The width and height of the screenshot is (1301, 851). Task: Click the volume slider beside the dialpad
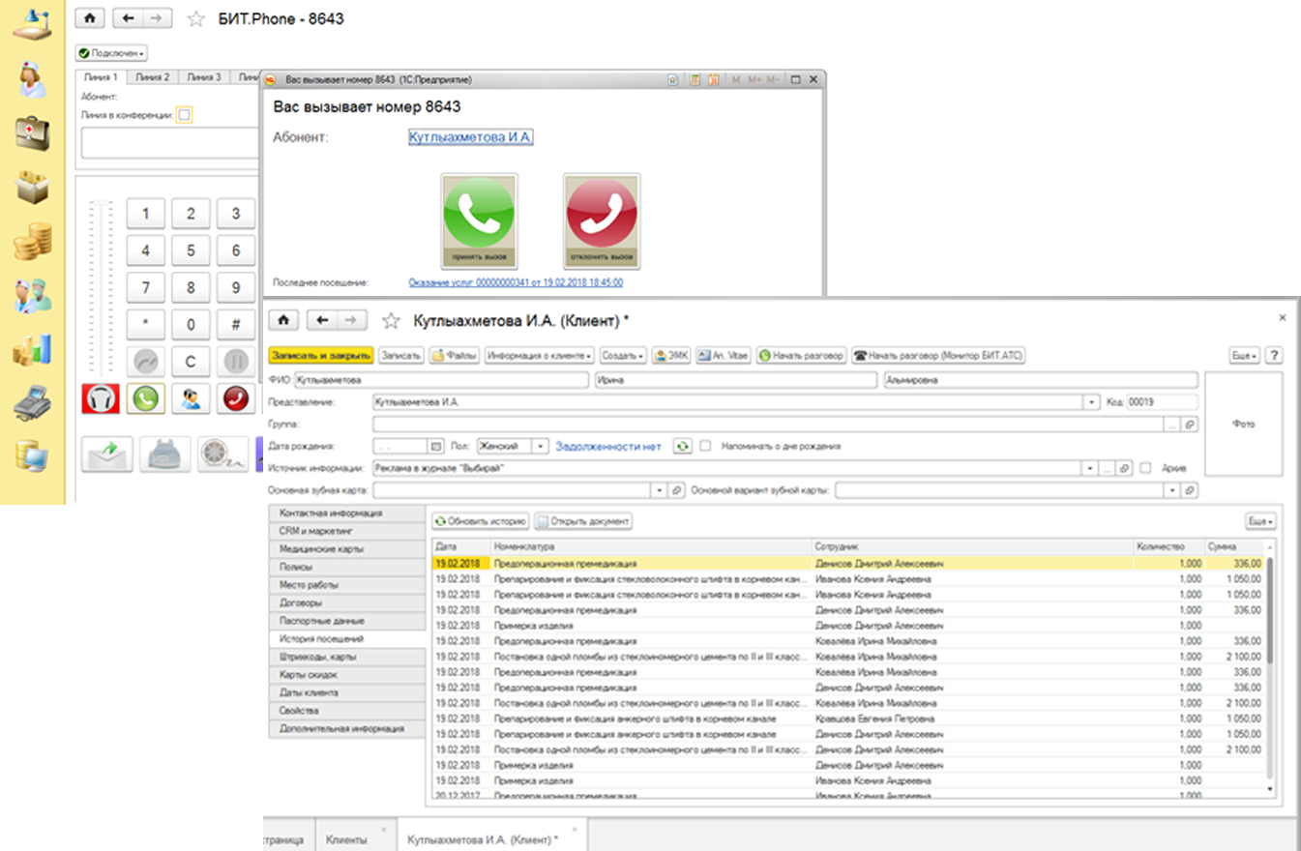101,290
